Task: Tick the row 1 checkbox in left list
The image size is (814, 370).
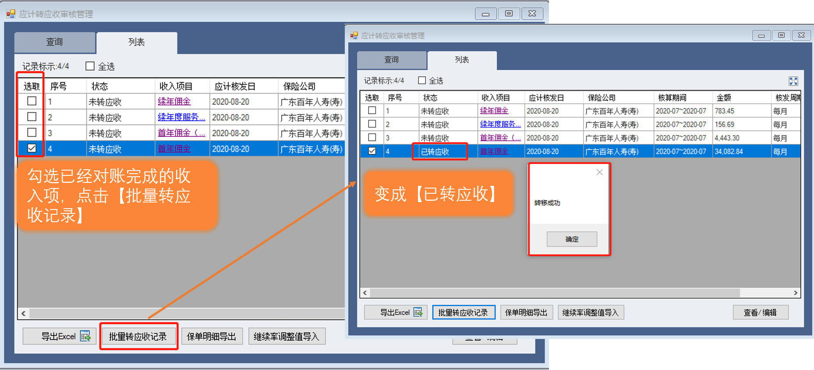Action: [x=32, y=101]
